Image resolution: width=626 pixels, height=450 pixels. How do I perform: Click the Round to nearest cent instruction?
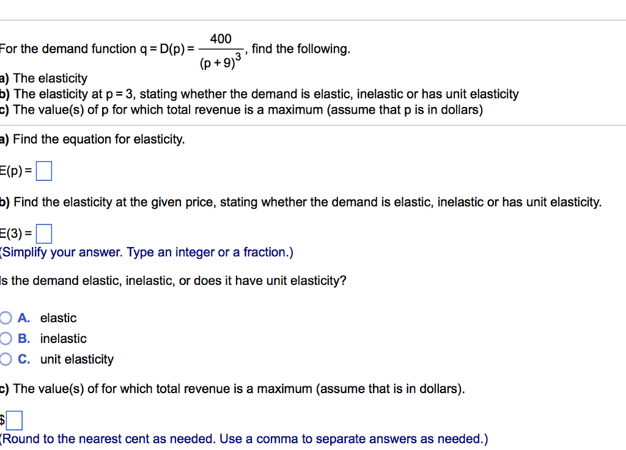245,438
